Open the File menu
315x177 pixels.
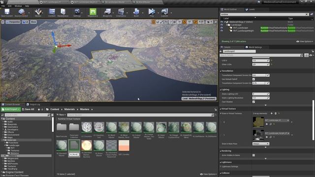point(3,6)
